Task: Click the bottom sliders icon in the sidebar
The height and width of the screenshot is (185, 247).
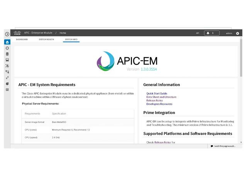Action: (x=7, y=89)
